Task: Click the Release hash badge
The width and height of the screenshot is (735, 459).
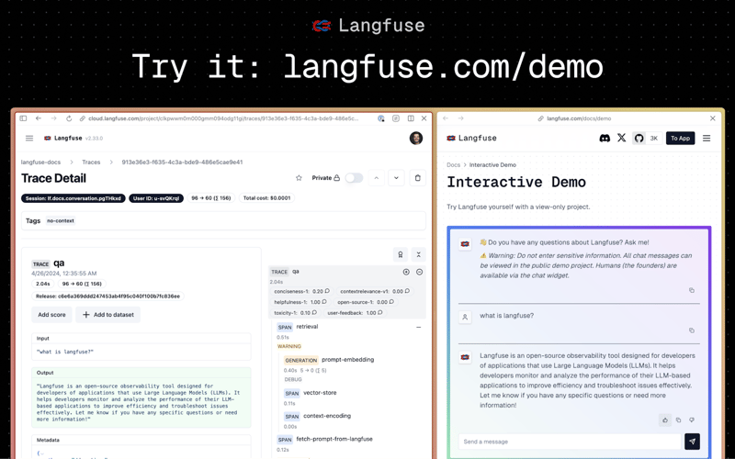Action: click(x=107, y=297)
